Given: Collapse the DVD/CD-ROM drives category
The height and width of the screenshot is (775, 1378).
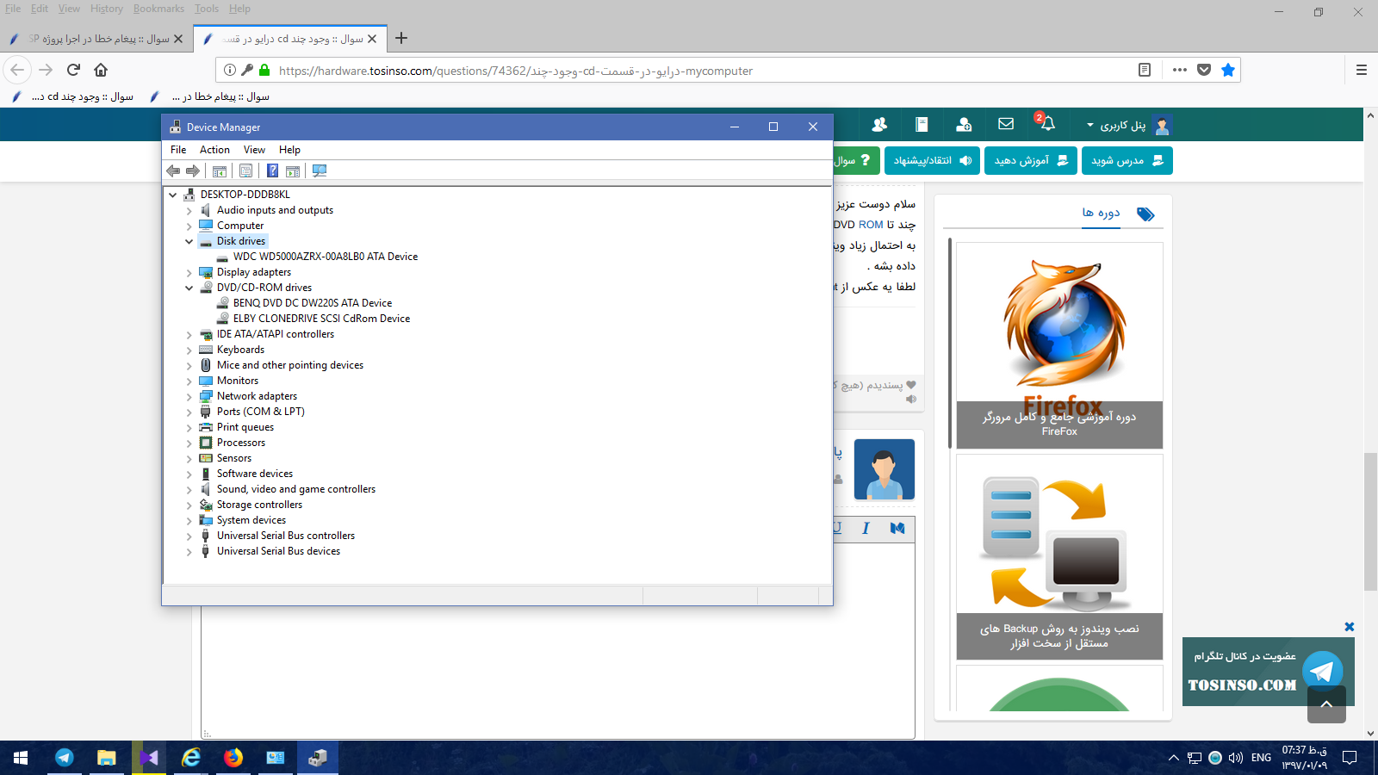Looking at the screenshot, I should 189,288.
